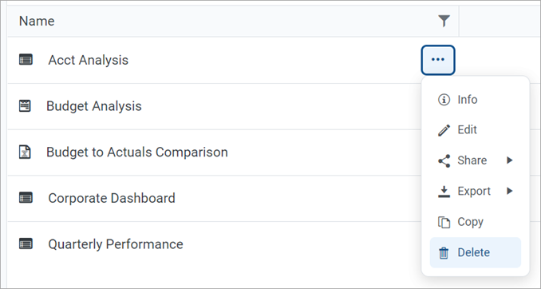Click the Acct Analysis item icon

click(x=26, y=60)
